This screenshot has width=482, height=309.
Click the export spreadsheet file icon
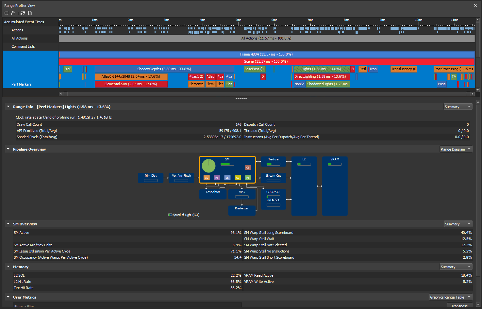point(30,13)
